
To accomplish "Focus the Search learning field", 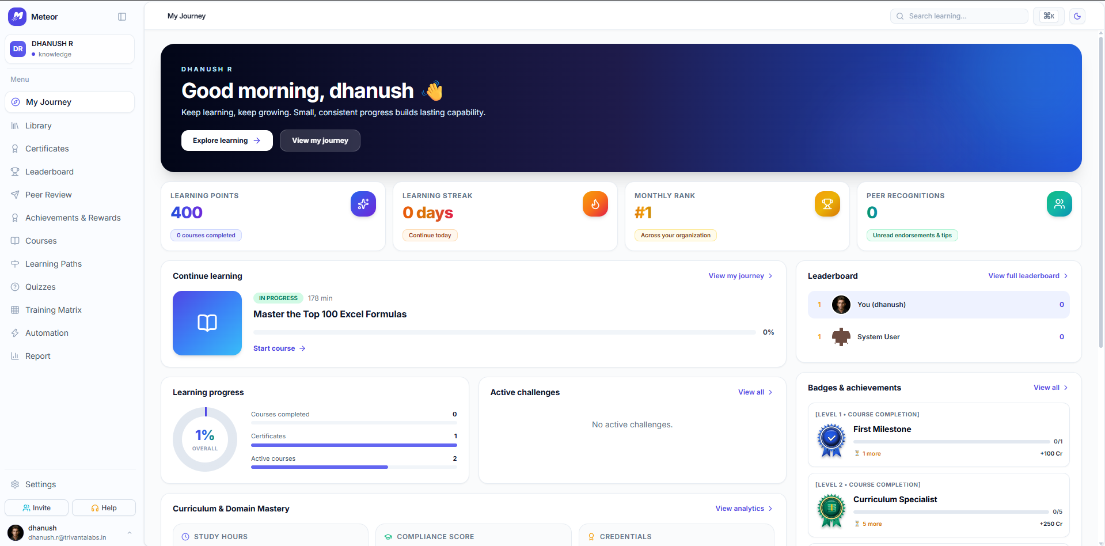I will [x=959, y=16].
